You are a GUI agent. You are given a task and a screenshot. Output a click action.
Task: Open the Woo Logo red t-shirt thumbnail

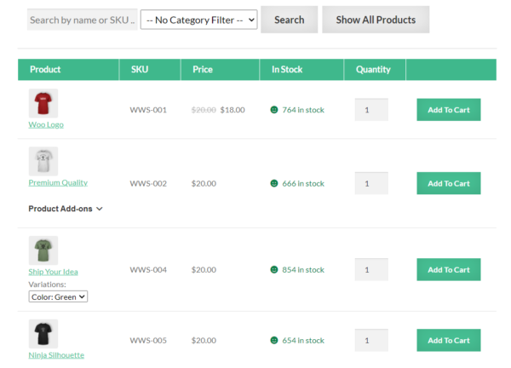pyautogui.click(x=43, y=103)
